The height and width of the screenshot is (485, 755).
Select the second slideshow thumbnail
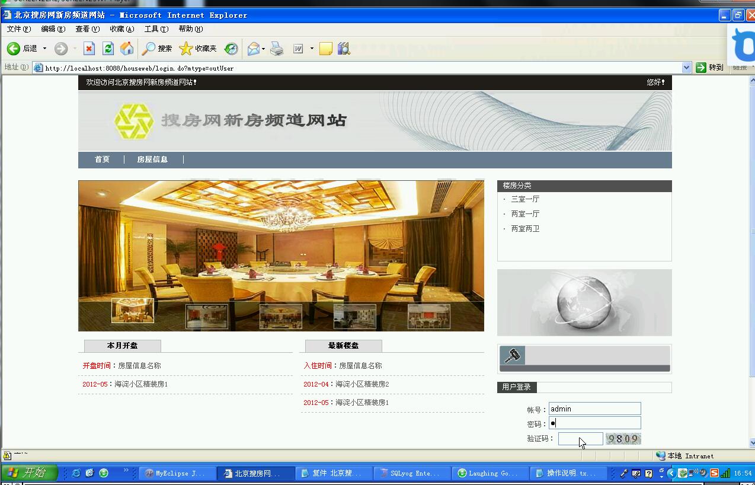pos(207,317)
